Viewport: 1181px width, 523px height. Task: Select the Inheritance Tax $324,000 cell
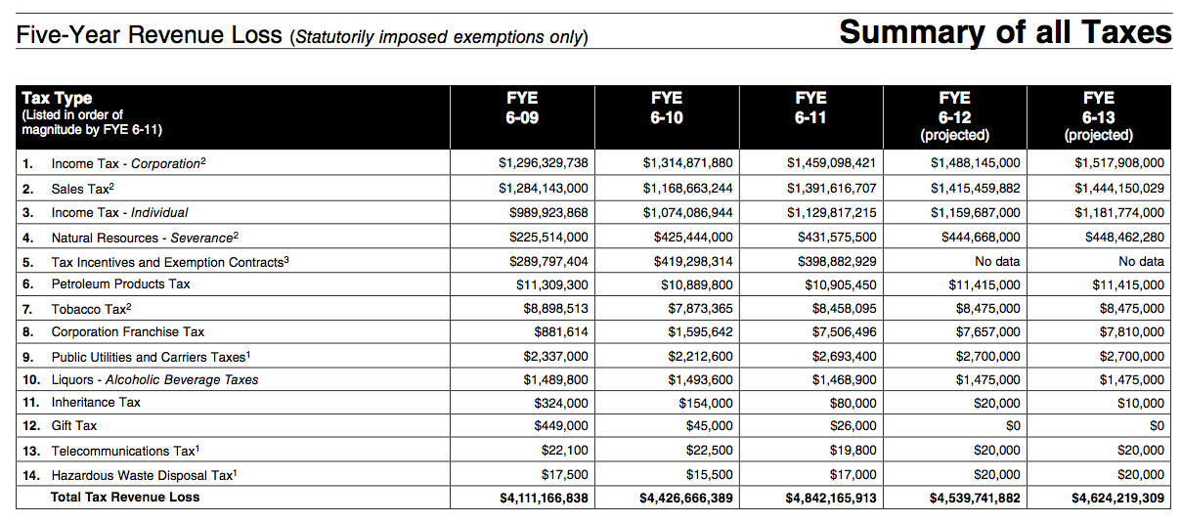coord(560,403)
